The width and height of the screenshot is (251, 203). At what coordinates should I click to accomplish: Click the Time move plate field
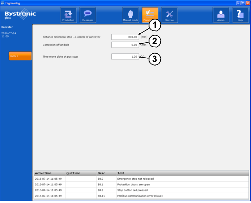(125, 57)
